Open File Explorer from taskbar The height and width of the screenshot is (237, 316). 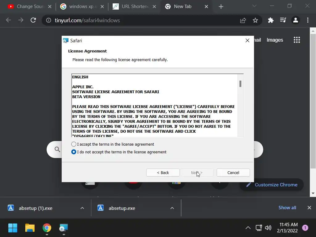tap(30, 228)
